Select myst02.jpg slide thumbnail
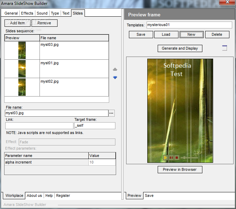 22,87
